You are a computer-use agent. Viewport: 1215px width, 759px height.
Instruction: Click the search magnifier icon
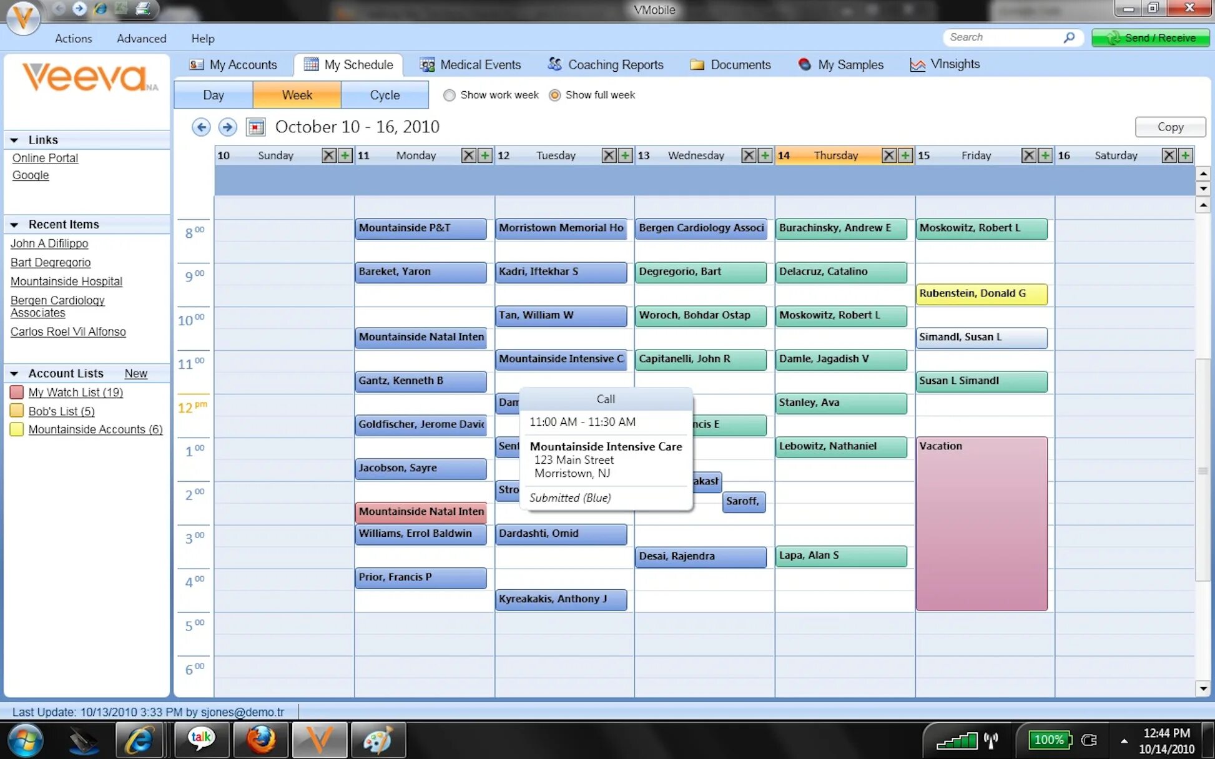click(x=1069, y=37)
